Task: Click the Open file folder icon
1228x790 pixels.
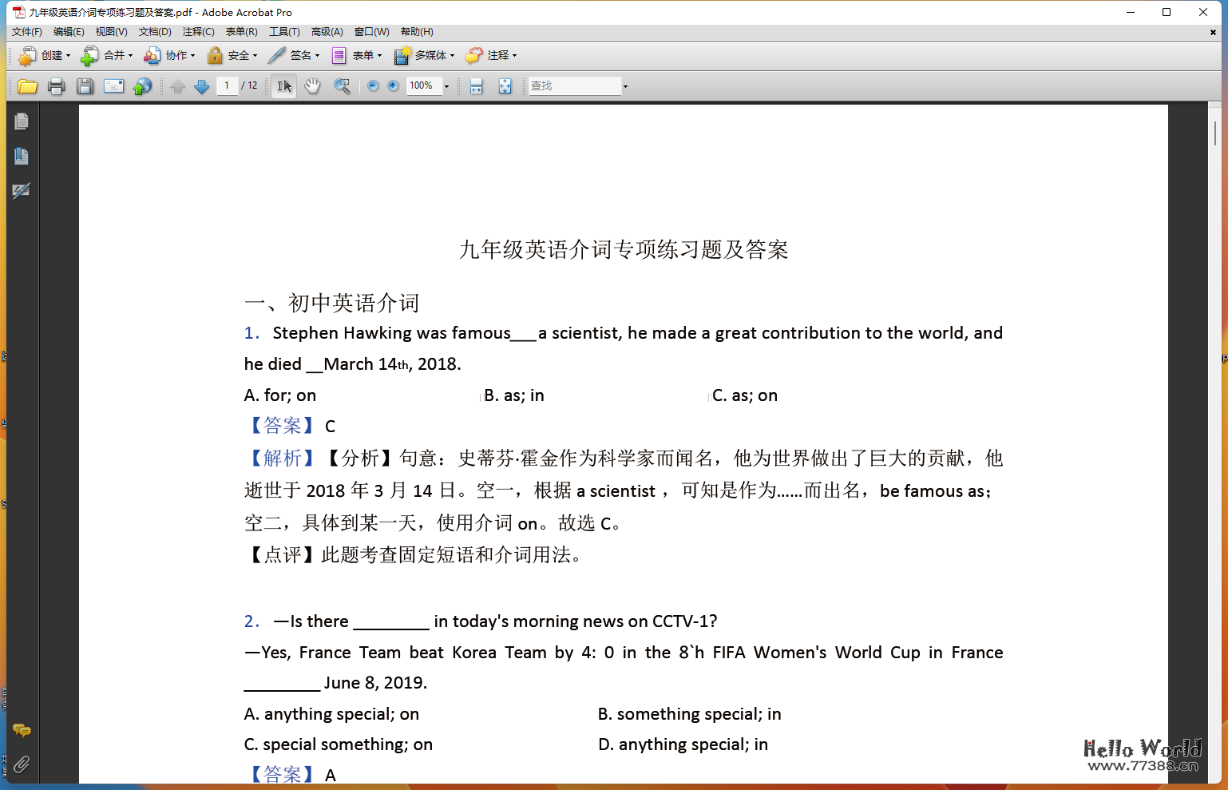Action: [27, 86]
